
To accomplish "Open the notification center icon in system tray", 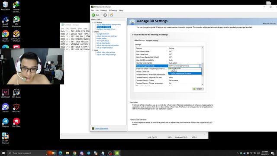I will pos(272,153).
